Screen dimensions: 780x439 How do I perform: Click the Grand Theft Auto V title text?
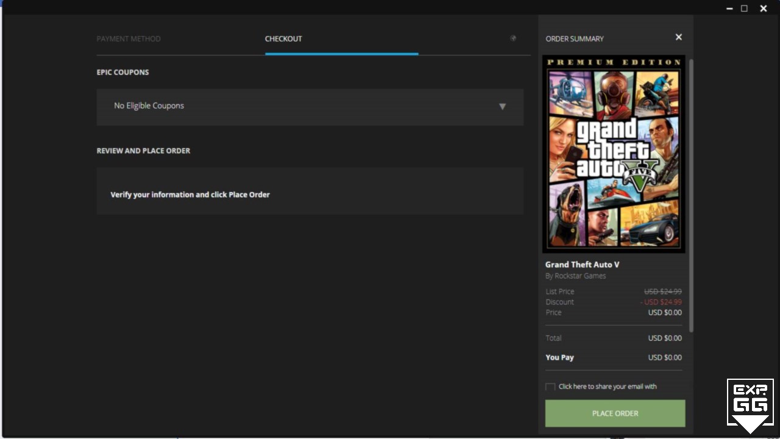(x=582, y=265)
